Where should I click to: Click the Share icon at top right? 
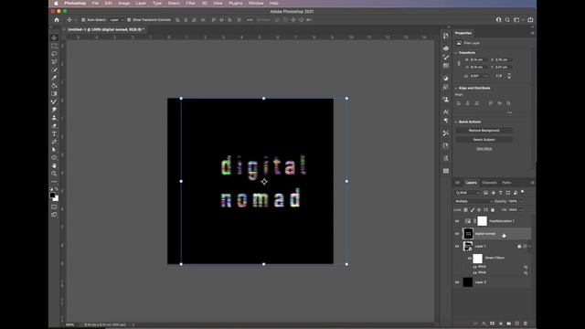(530, 20)
